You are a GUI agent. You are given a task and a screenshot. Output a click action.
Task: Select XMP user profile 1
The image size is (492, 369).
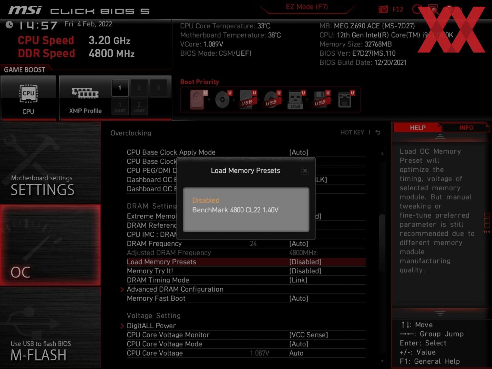[120, 107]
